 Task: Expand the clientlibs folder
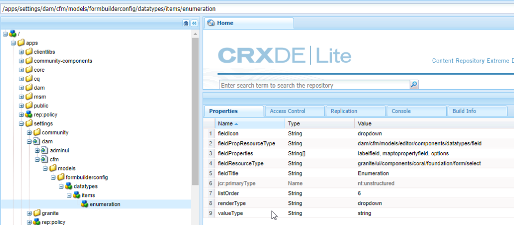[x=21, y=52]
